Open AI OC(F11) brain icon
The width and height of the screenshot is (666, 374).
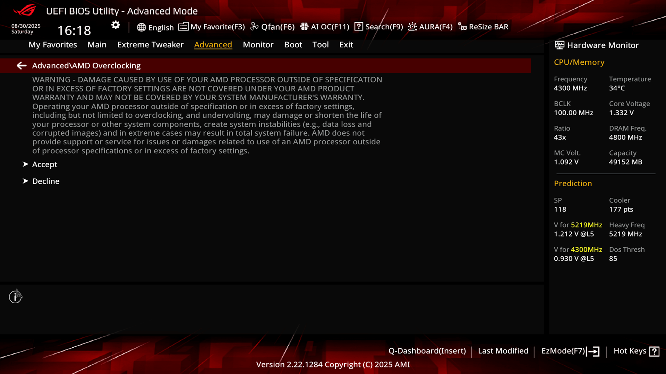tap(304, 27)
